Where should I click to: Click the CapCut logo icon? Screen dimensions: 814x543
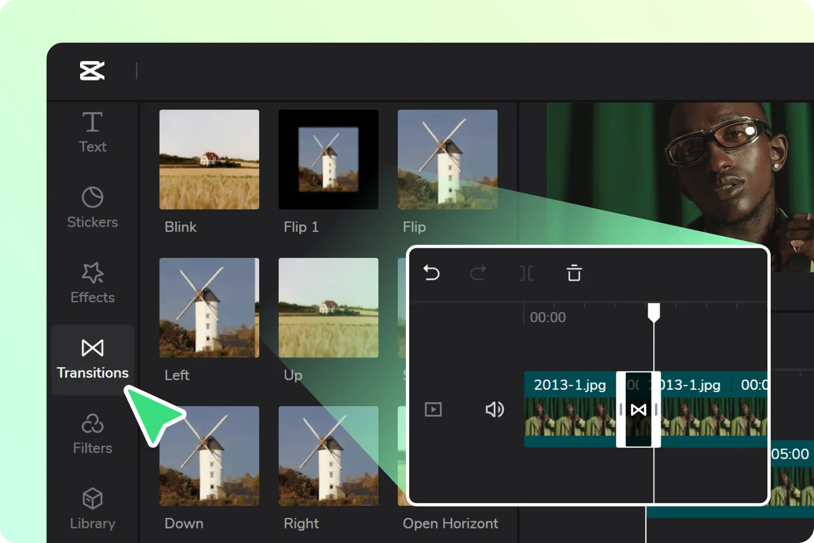point(92,71)
